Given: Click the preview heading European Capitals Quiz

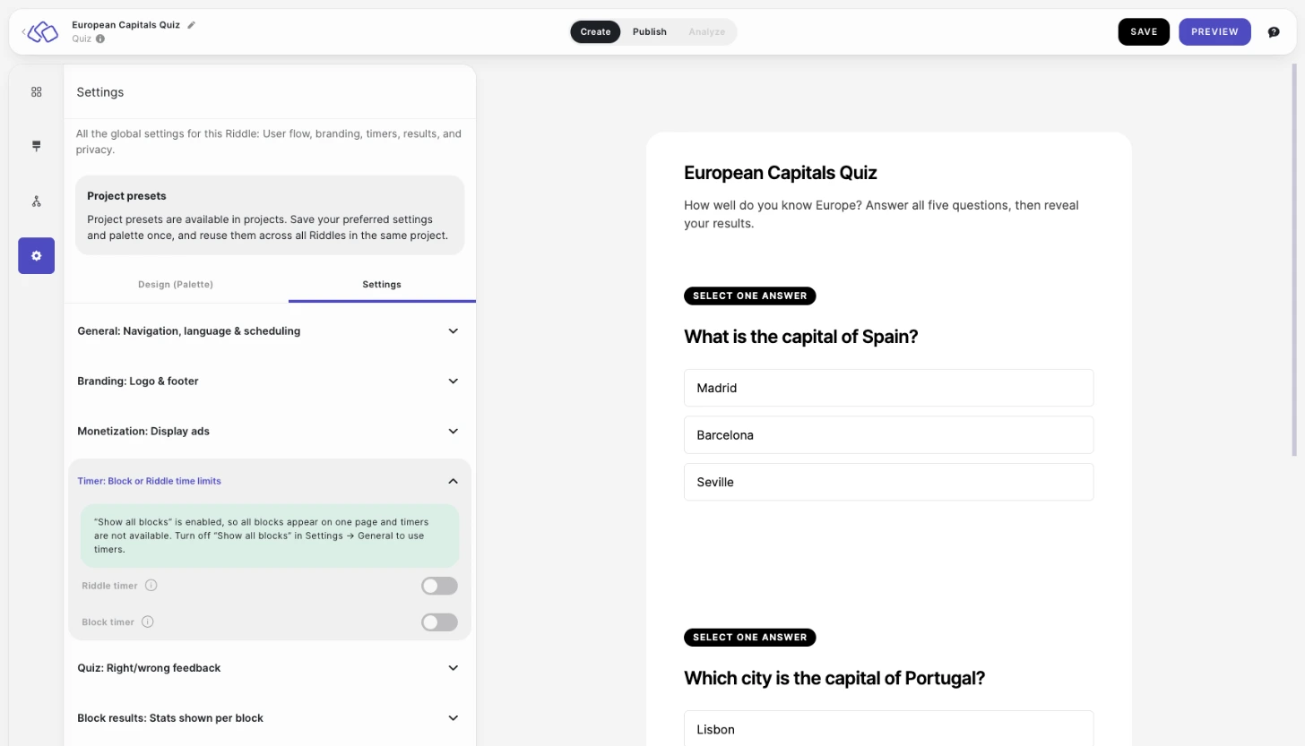Looking at the screenshot, I should point(781,173).
